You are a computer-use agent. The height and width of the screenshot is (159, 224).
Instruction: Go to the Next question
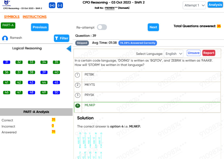[x=153, y=27]
